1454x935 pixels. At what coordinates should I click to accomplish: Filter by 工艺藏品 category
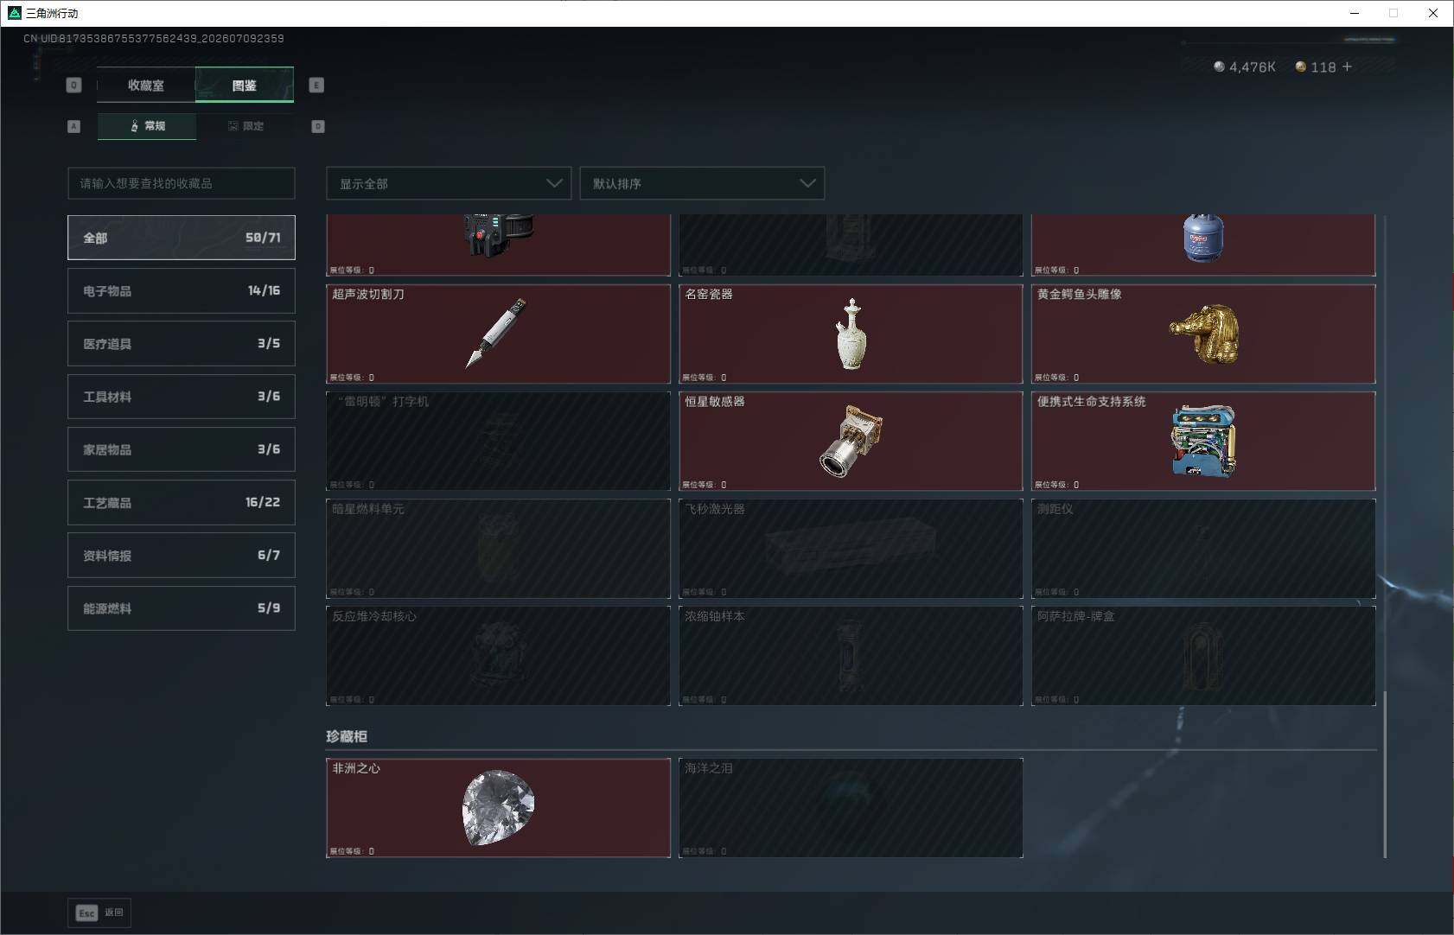pos(182,503)
